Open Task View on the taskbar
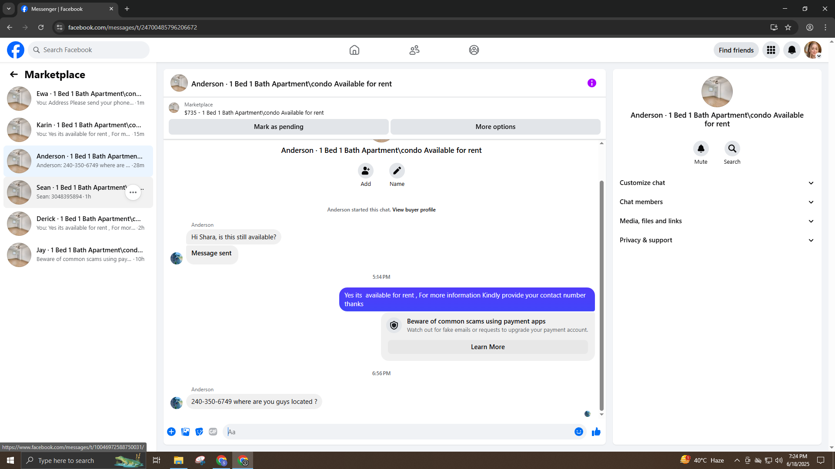The width and height of the screenshot is (835, 469). pyautogui.click(x=157, y=460)
